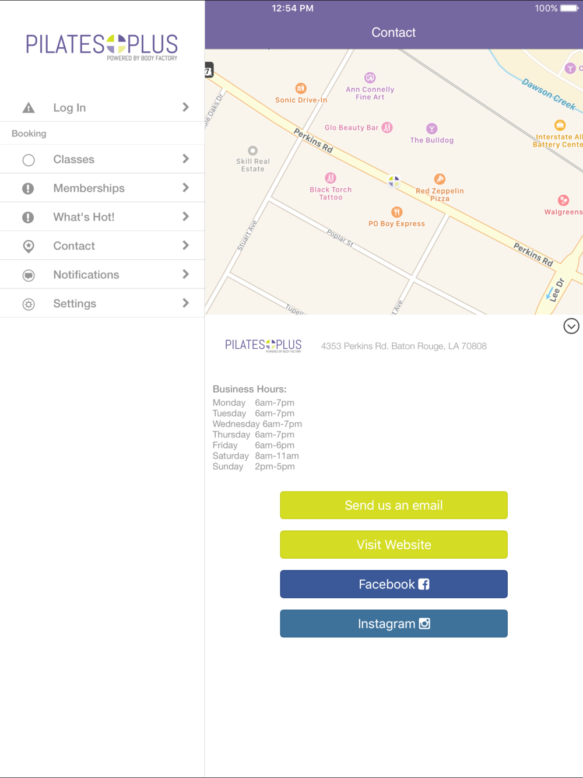This screenshot has height=778, width=583.
Task: Tap the PO Boy Express map marker
Action: [x=396, y=212]
